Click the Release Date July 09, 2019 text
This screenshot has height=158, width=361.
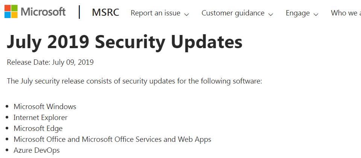(x=50, y=62)
